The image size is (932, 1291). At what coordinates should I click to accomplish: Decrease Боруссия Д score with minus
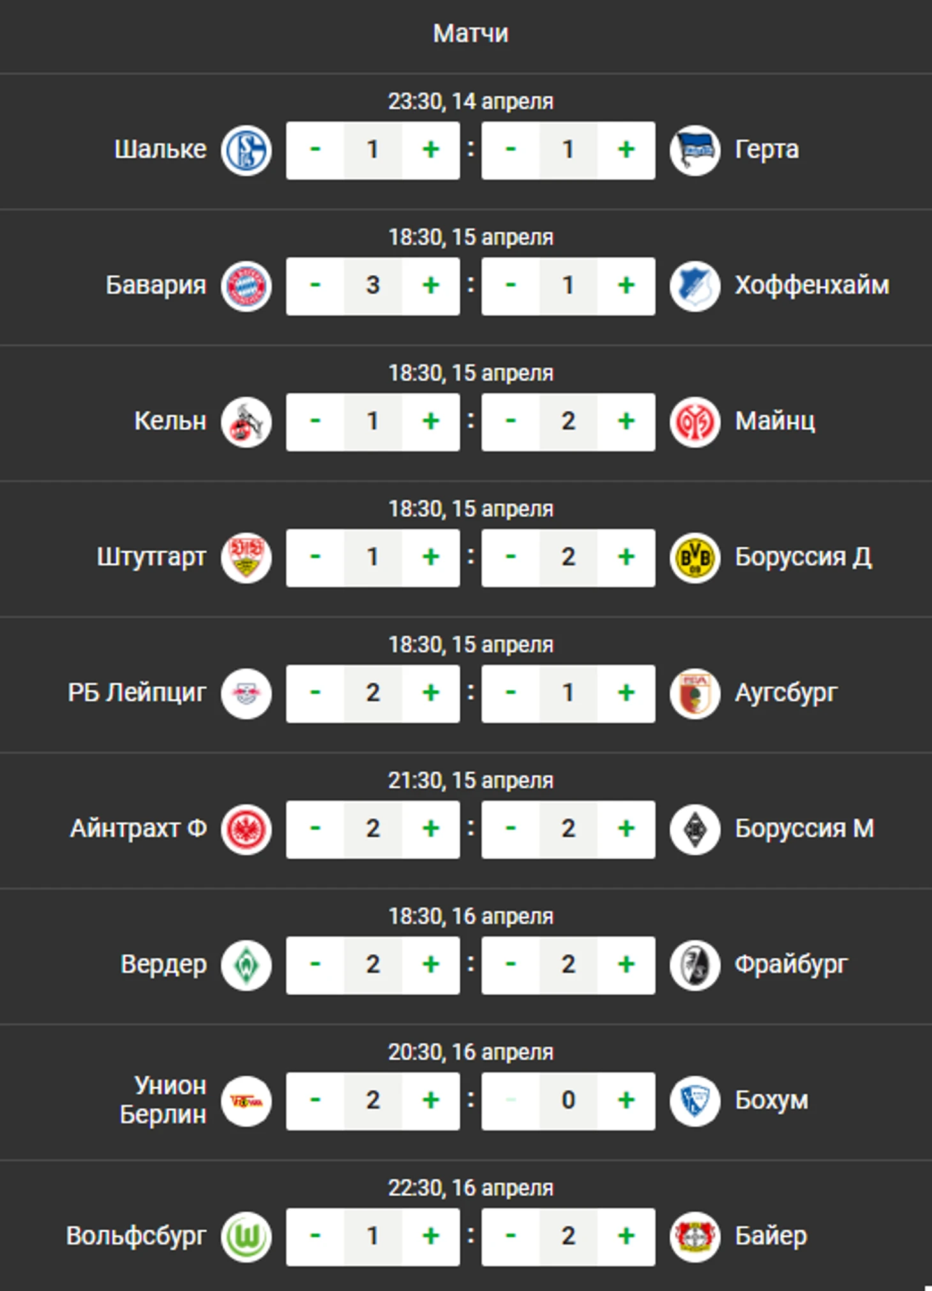click(511, 558)
